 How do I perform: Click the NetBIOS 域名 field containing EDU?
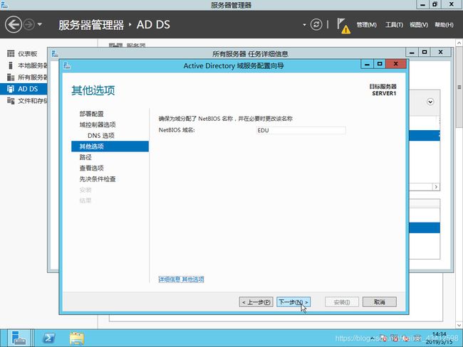coord(301,130)
